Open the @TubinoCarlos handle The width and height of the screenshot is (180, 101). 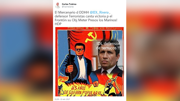tap(68, 7)
